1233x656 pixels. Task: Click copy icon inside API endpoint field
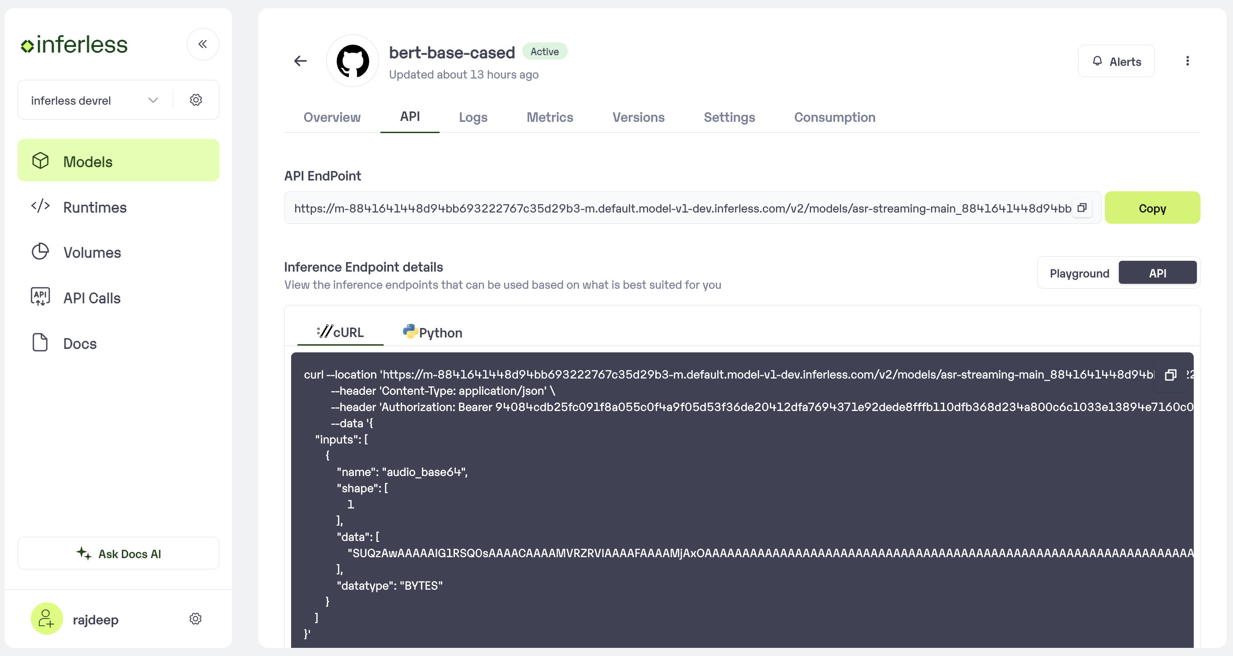[x=1082, y=208]
